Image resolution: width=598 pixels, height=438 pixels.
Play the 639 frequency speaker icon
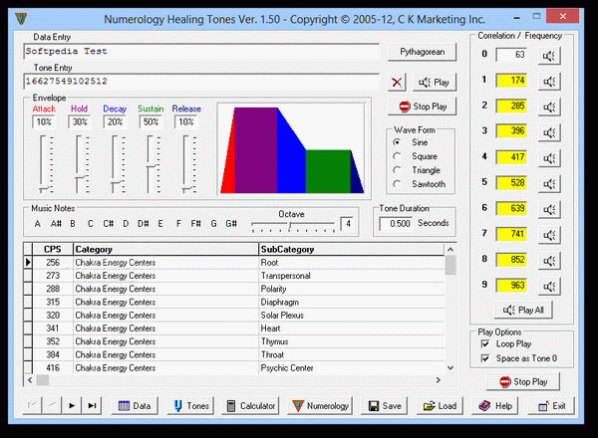pyautogui.click(x=549, y=209)
